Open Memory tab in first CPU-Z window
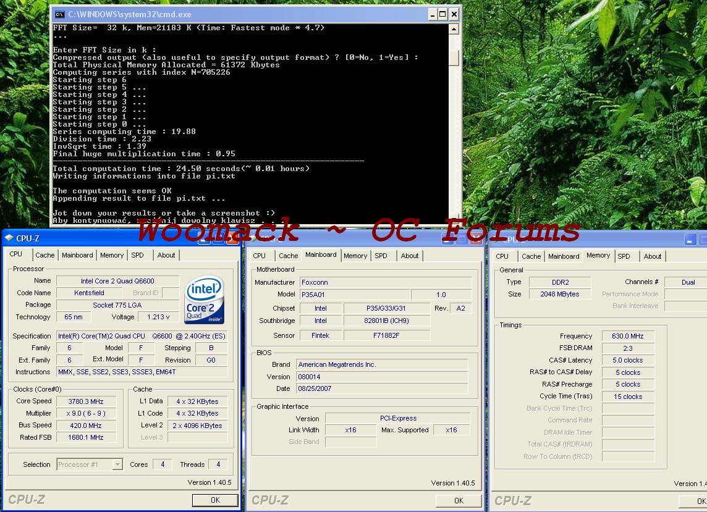707x512 pixels. 112,255
